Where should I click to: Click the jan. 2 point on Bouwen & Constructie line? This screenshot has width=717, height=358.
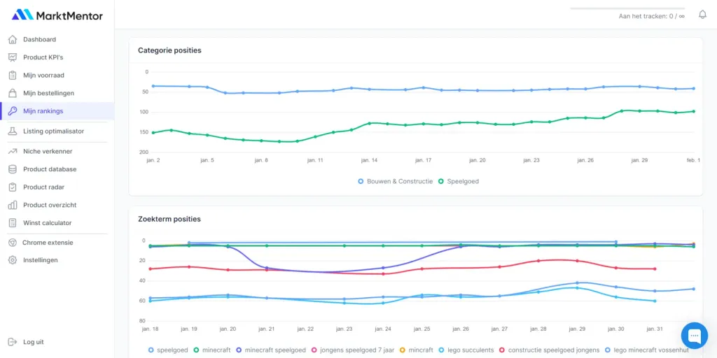pyautogui.click(x=153, y=86)
